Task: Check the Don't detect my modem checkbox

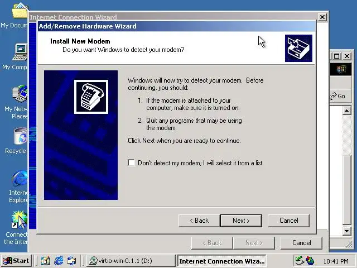Action: tap(131, 162)
